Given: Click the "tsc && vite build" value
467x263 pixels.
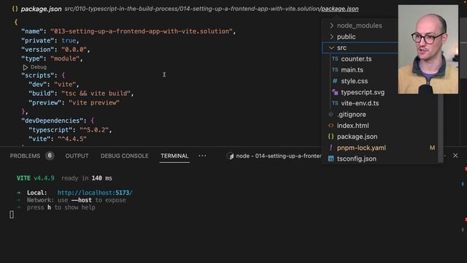Looking at the screenshot, I should point(96,94).
